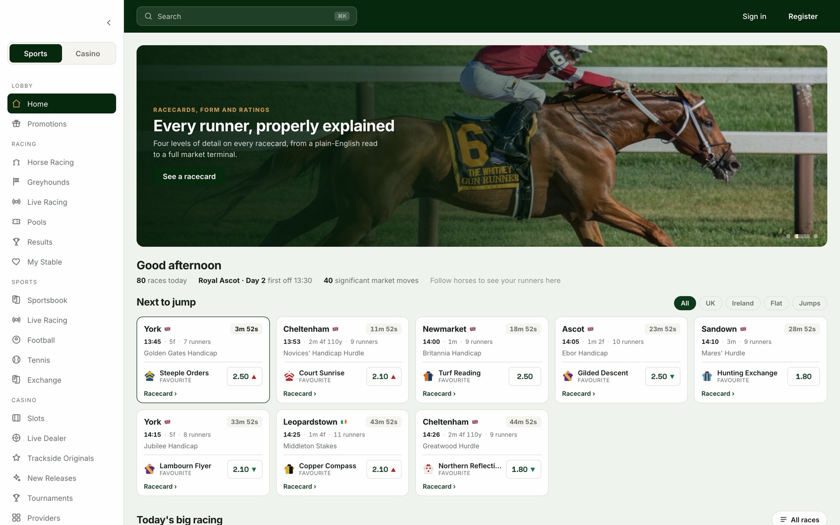The image size is (840, 525).
Task: Click the Greyhounds flag icon
Action: (x=17, y=182)
